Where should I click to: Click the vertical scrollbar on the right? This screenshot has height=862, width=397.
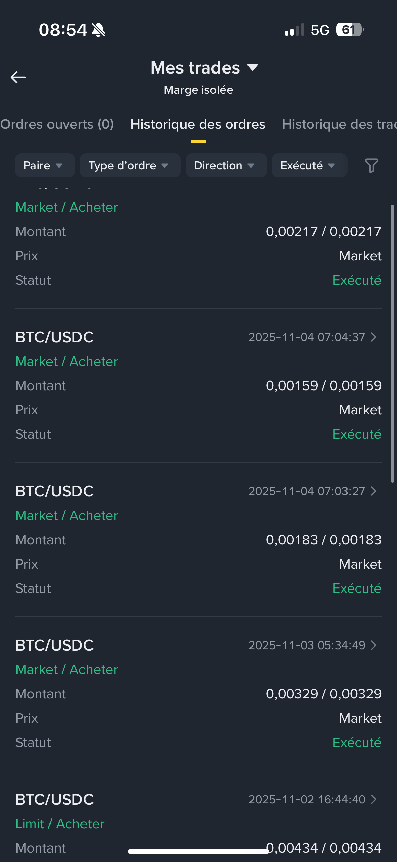click(x=392, y=343)
